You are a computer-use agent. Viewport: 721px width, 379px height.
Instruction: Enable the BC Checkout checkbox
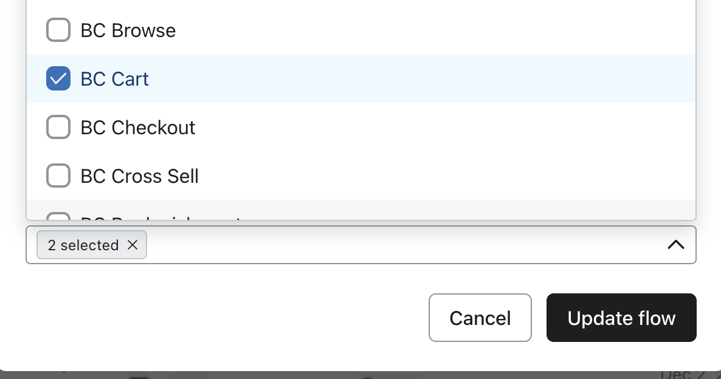pos(58,128)
